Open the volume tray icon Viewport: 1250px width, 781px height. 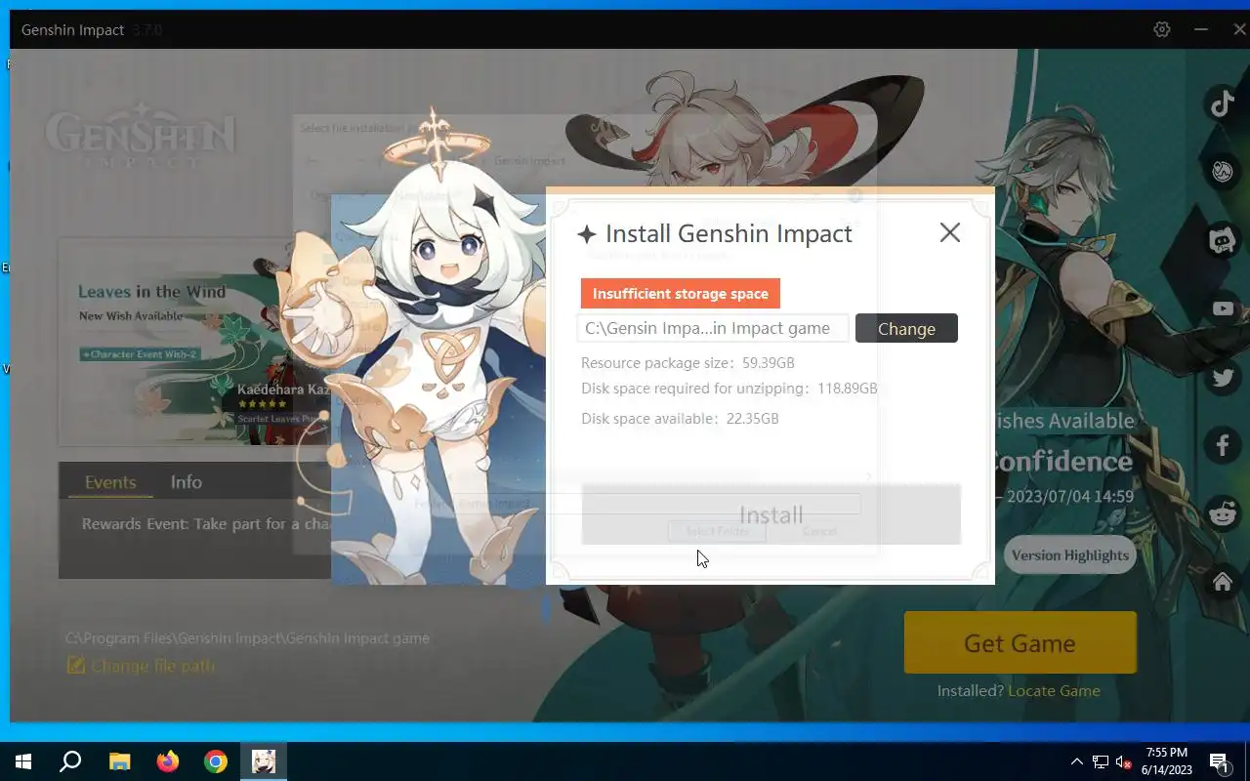[1124, 761]
